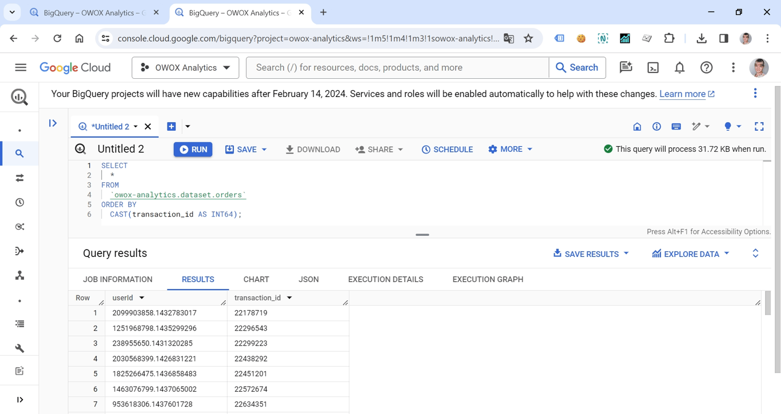Click the Google Cloud logo
Image resolution: width=781 pixels, height=414 pixels.
[x=75, y=67]
